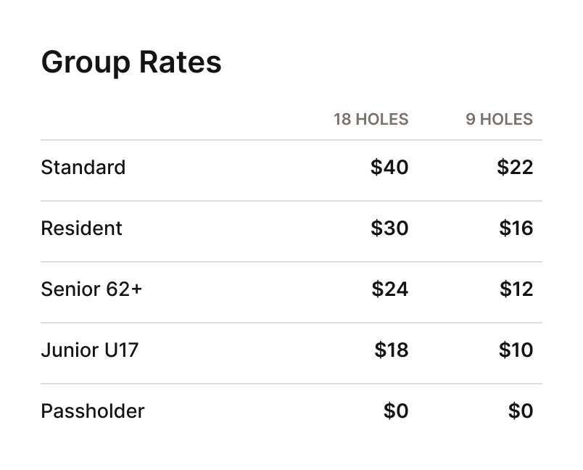
Task: Click the Junior 9-hole price $10
Action: pyautogui.click(x=516, y=350)
